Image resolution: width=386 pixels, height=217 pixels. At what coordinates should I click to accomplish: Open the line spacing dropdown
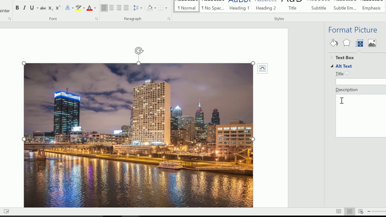(138, 8)
